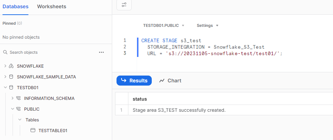Switch to the Worksheets tab
Viewport: 333px width, 140px height.
(52, 6)
